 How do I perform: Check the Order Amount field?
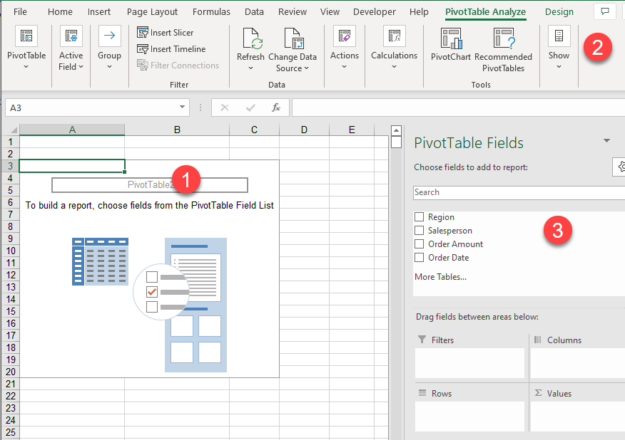[418, 243]
